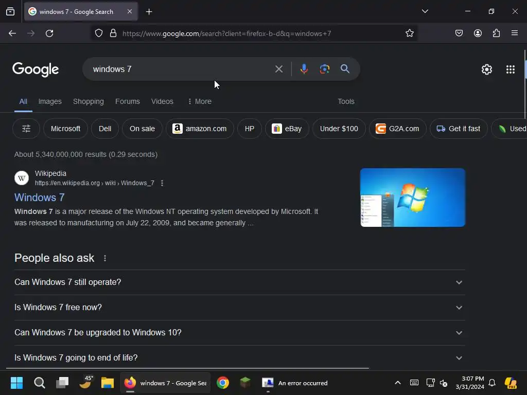Open notifications bell
Image resolution: width=527 pixels, height=395 pixels.
(x=491, y=383)
